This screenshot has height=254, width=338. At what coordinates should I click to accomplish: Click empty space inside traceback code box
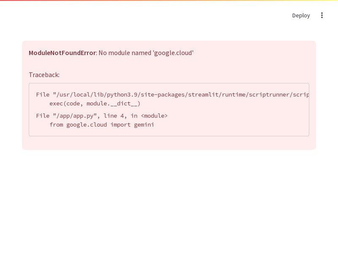click(237, 121)
